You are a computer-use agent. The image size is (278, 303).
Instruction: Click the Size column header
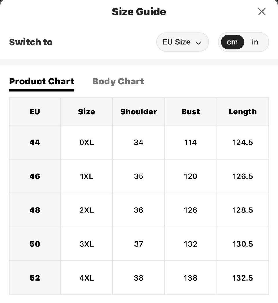tap(87, 111)
